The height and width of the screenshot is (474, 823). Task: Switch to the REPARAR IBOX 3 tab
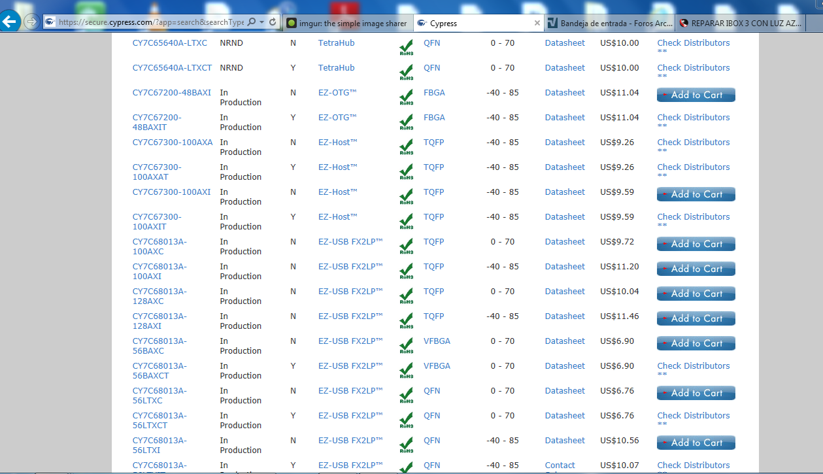point(739,23)
